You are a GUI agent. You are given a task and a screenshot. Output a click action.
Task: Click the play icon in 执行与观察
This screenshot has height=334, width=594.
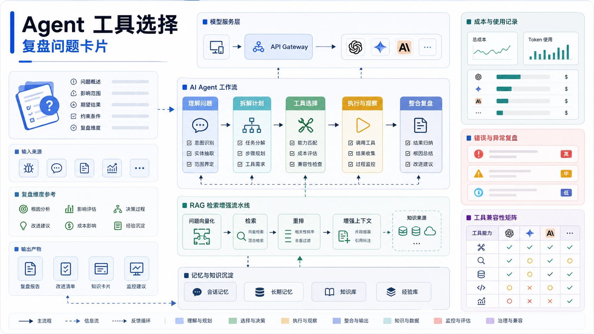363,125
